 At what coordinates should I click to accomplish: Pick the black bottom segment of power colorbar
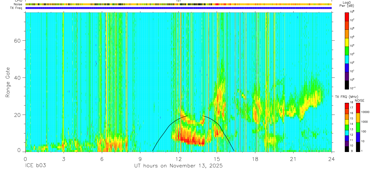click(347, 84)
